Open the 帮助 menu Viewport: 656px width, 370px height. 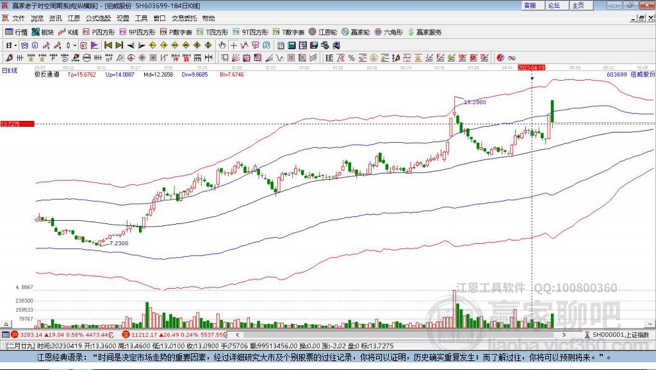click(208, 18)
